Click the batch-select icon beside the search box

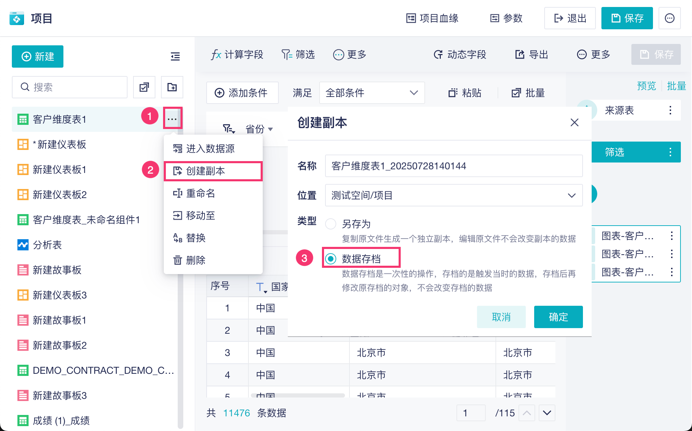click(x=144, y=87)
